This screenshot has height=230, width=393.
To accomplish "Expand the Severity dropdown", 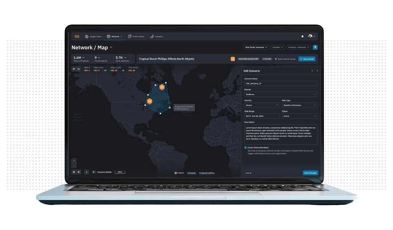I will (262, 105).
